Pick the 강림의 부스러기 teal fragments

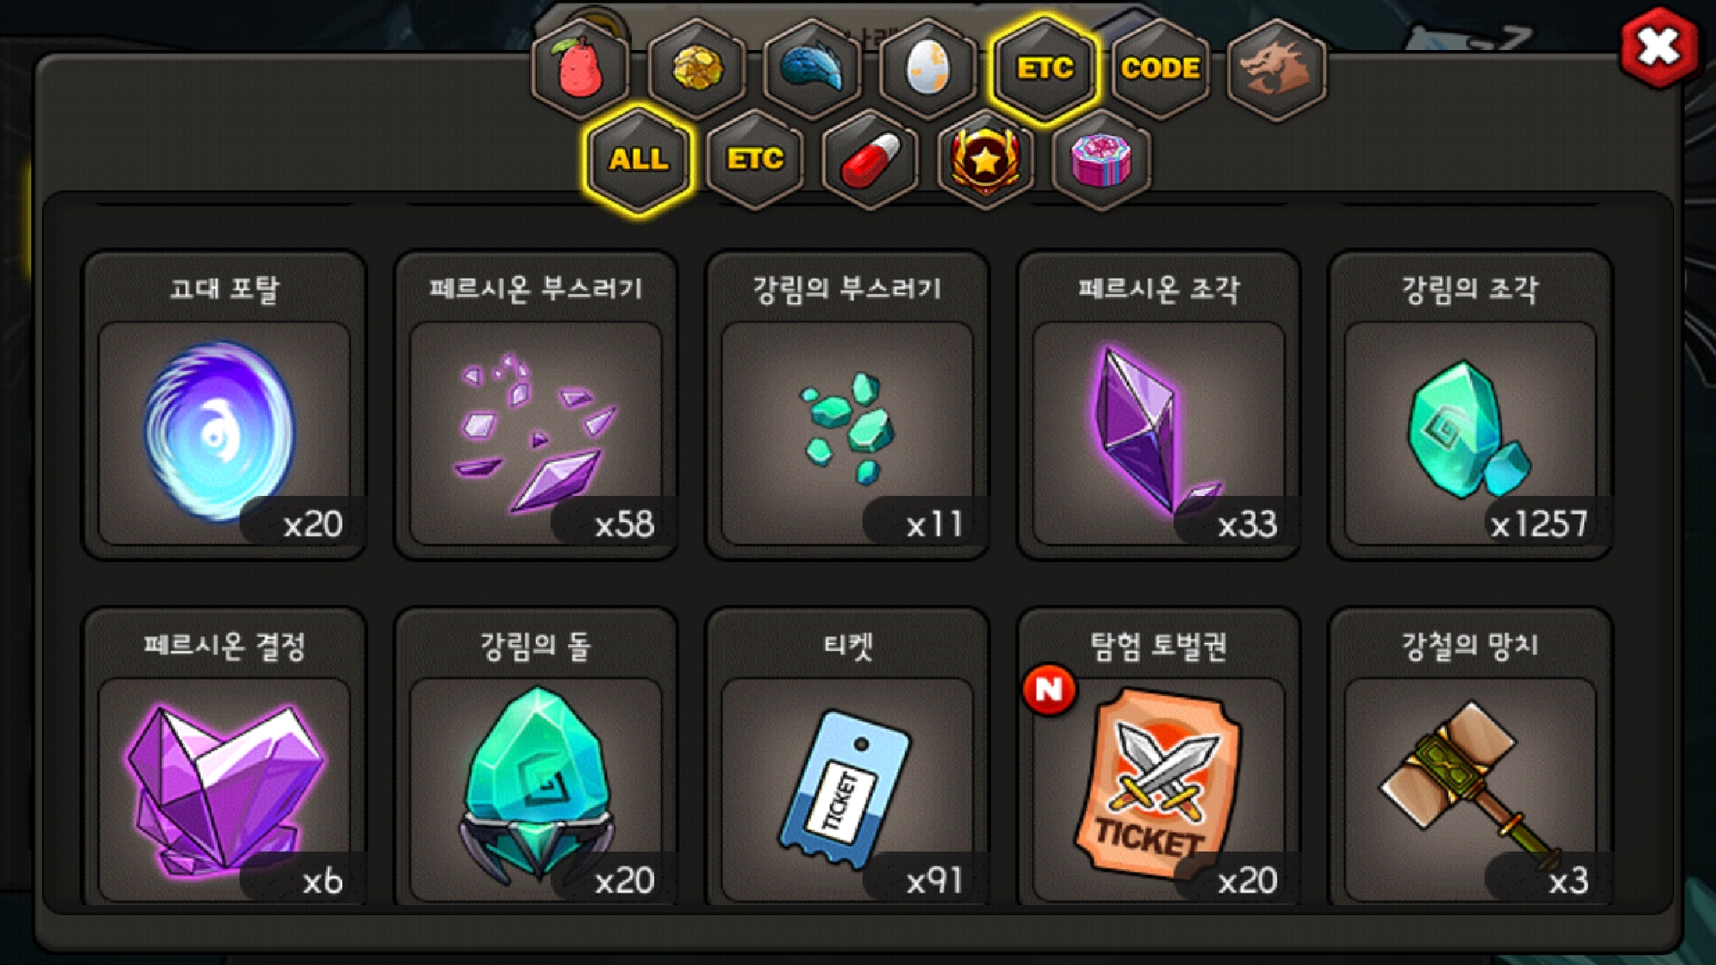coord(847,405)
